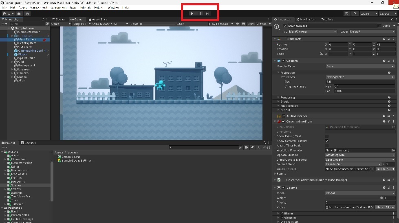The width and height of the screenshot is (399, 223).
Task: Expand the Enemies object in Hierarchy
Action: (12, 69)
